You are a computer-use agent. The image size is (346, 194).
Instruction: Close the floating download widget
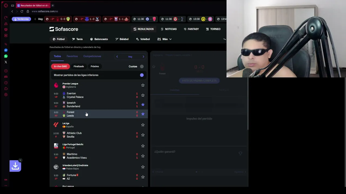(x=20, y=160)
